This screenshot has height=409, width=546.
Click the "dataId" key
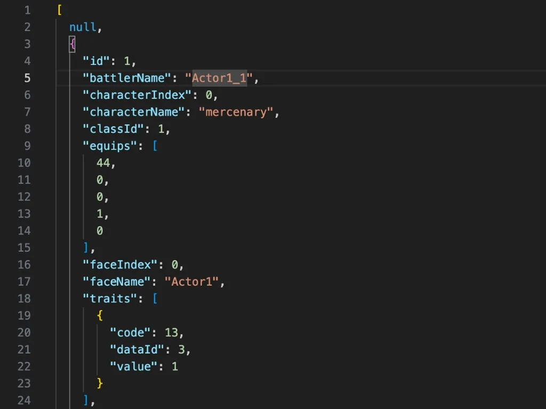click(x=137, y=349)
